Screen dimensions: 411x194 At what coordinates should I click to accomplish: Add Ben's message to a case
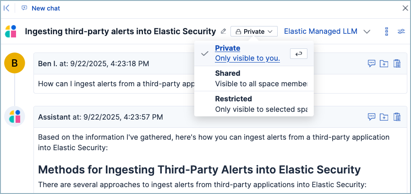point(384,63)
